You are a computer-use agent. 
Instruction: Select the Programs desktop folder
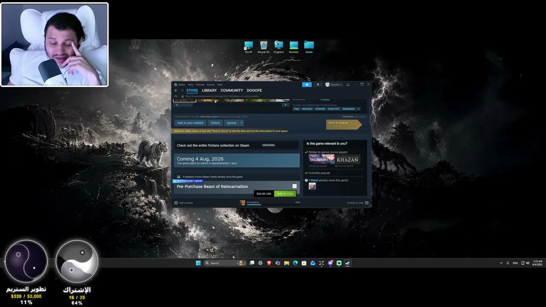(x=279, y=47)
